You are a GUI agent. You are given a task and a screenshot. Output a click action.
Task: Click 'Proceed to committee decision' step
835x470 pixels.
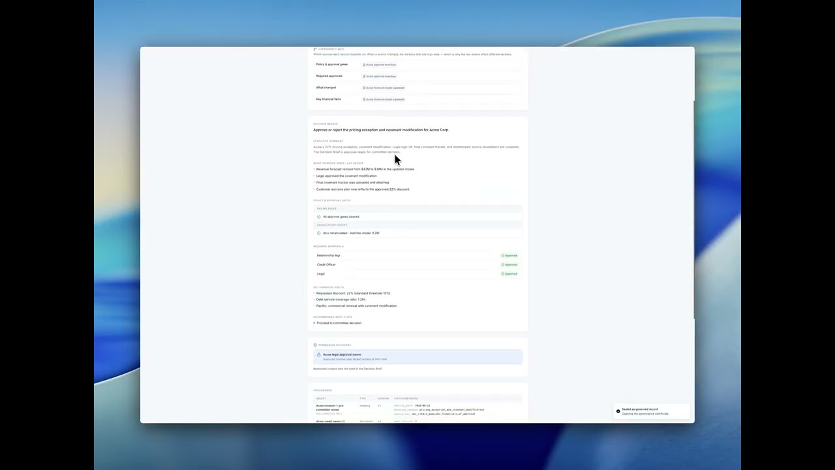click(339, 323)
